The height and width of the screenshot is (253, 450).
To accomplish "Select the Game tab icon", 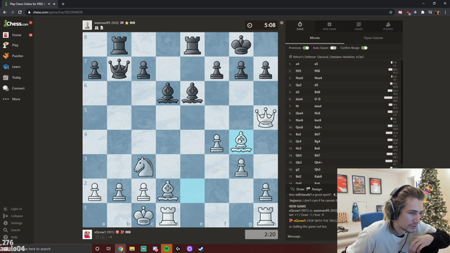I will [300, 26].
